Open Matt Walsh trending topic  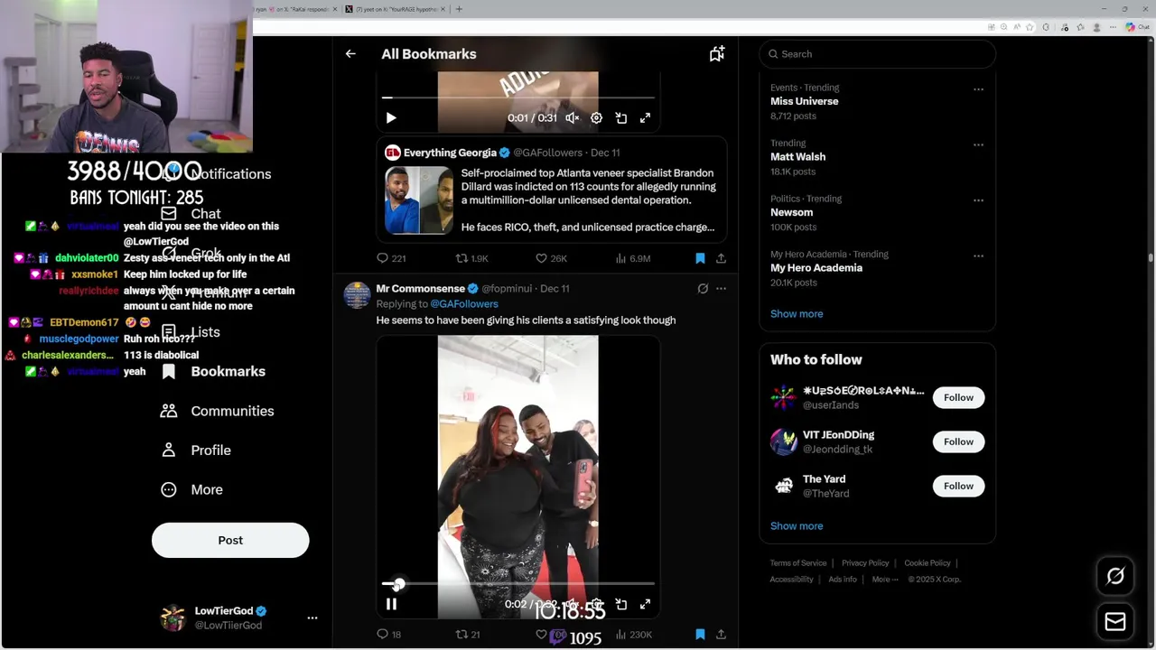pos(797,157)
